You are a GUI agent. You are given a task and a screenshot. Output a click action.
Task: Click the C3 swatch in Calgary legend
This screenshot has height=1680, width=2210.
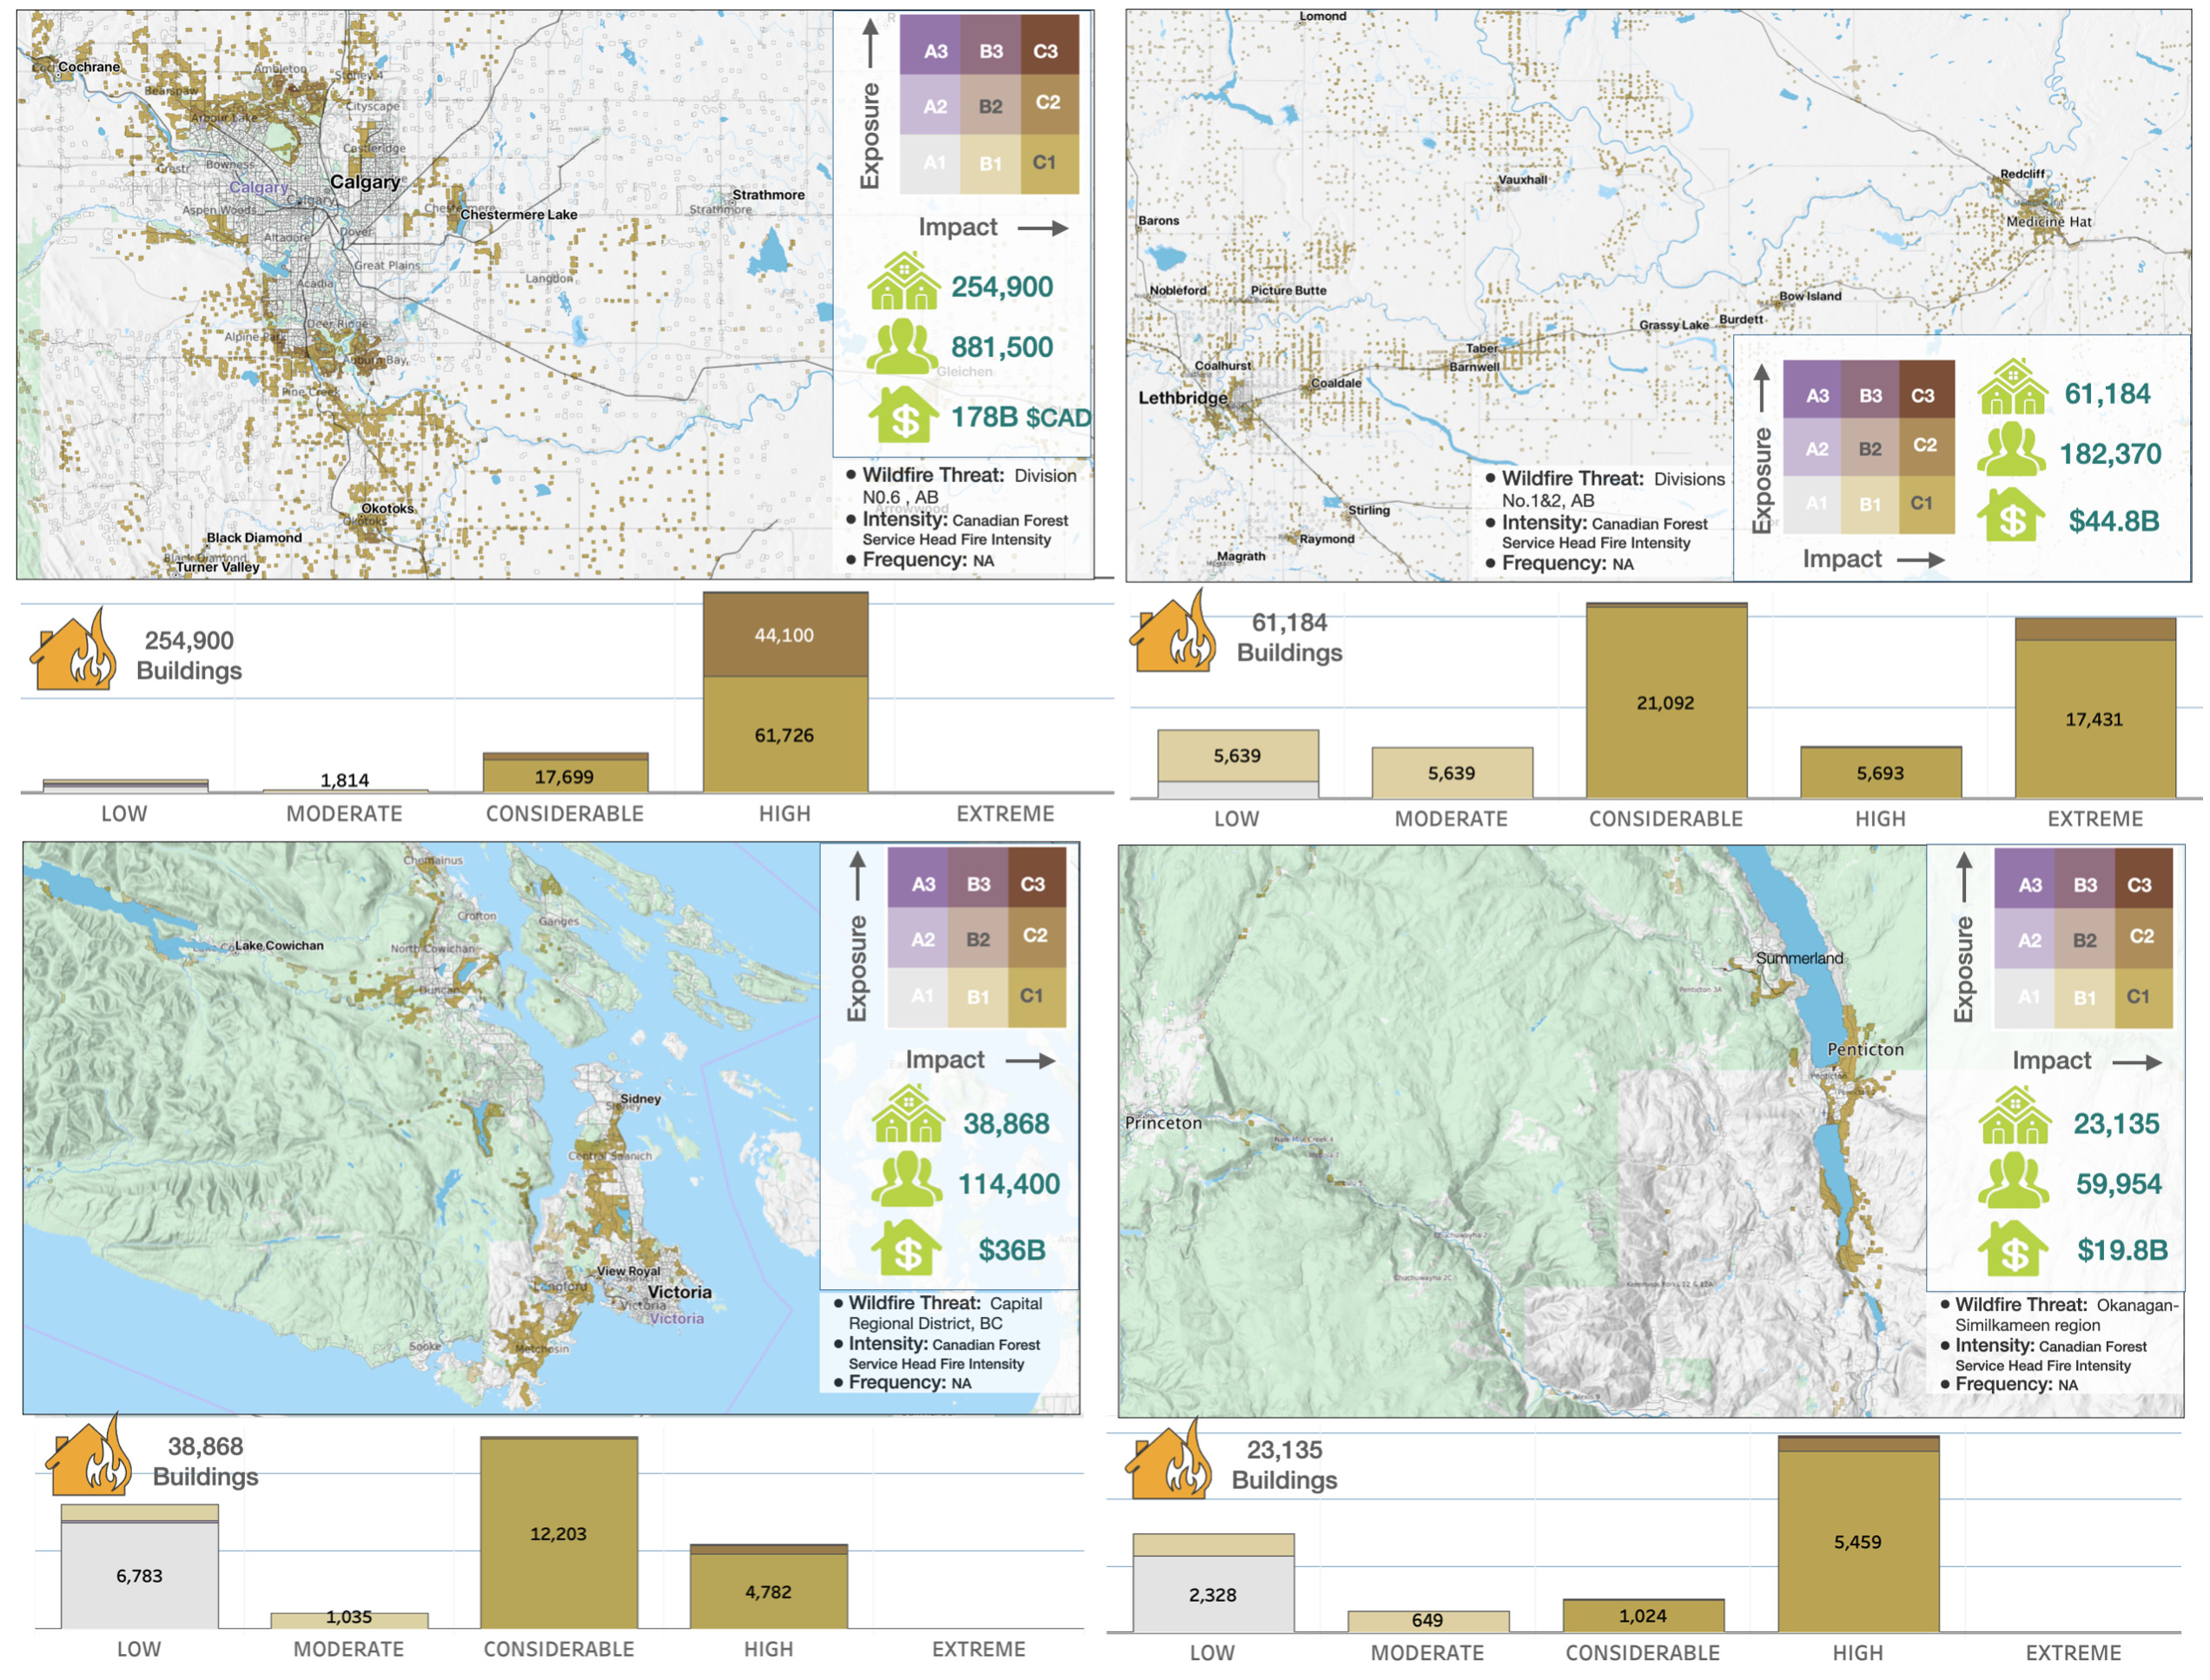coord(1048,48)
